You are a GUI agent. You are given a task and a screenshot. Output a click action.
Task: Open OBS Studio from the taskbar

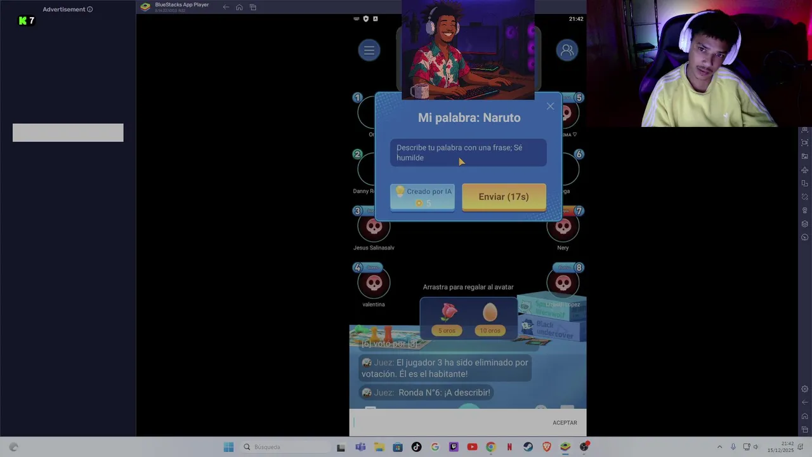[x=584, y=447]
